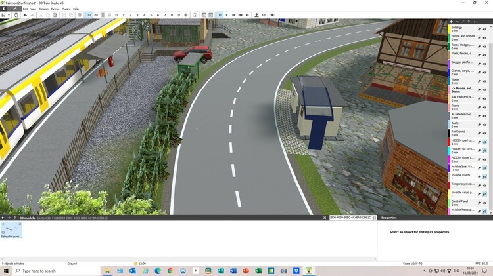Viewport: 493px width, 276px height.
Task: Click the Save icon in the toolbar
Action: coord(3,15)
